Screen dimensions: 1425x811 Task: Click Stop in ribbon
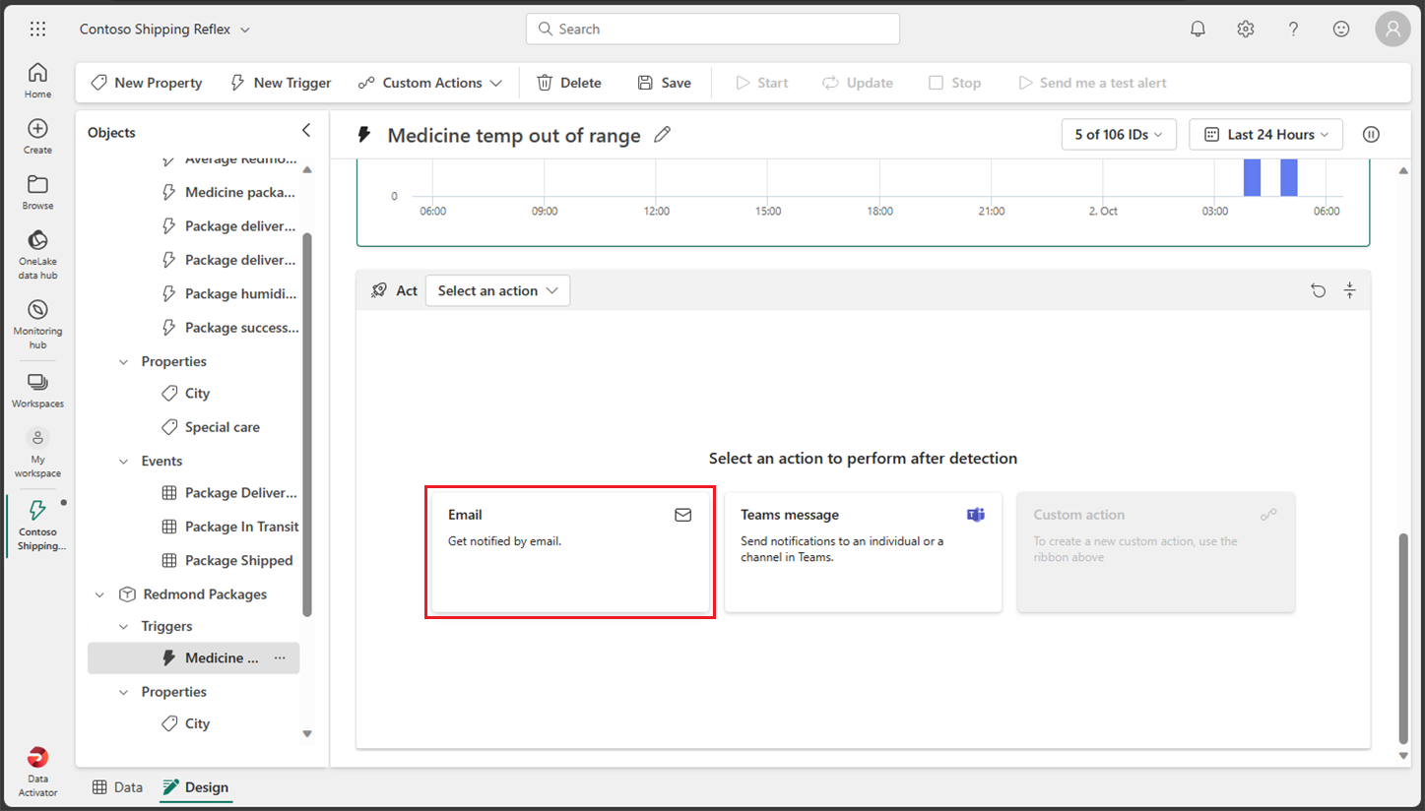(x=955, y=83)
